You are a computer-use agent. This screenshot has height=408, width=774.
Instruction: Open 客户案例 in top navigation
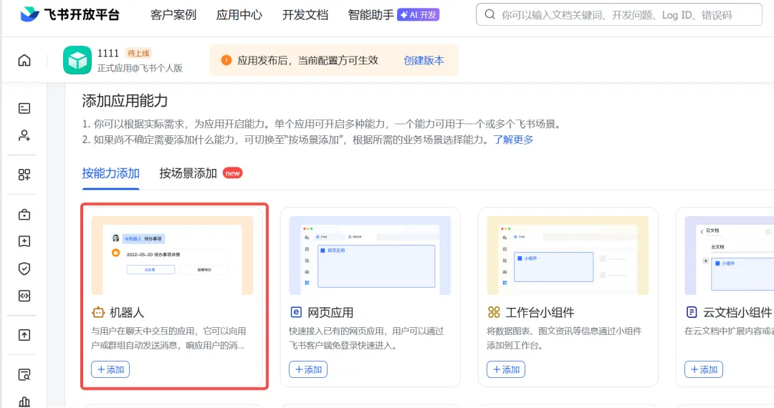(173, 15)
